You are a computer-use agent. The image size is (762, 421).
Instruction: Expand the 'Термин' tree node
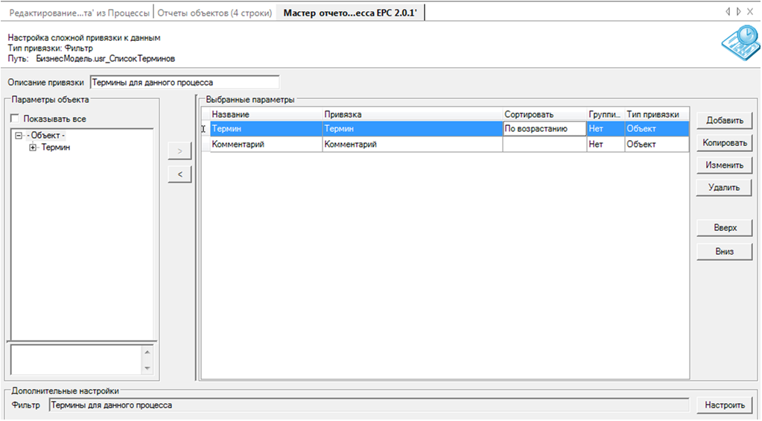click(x=33, y=148)
